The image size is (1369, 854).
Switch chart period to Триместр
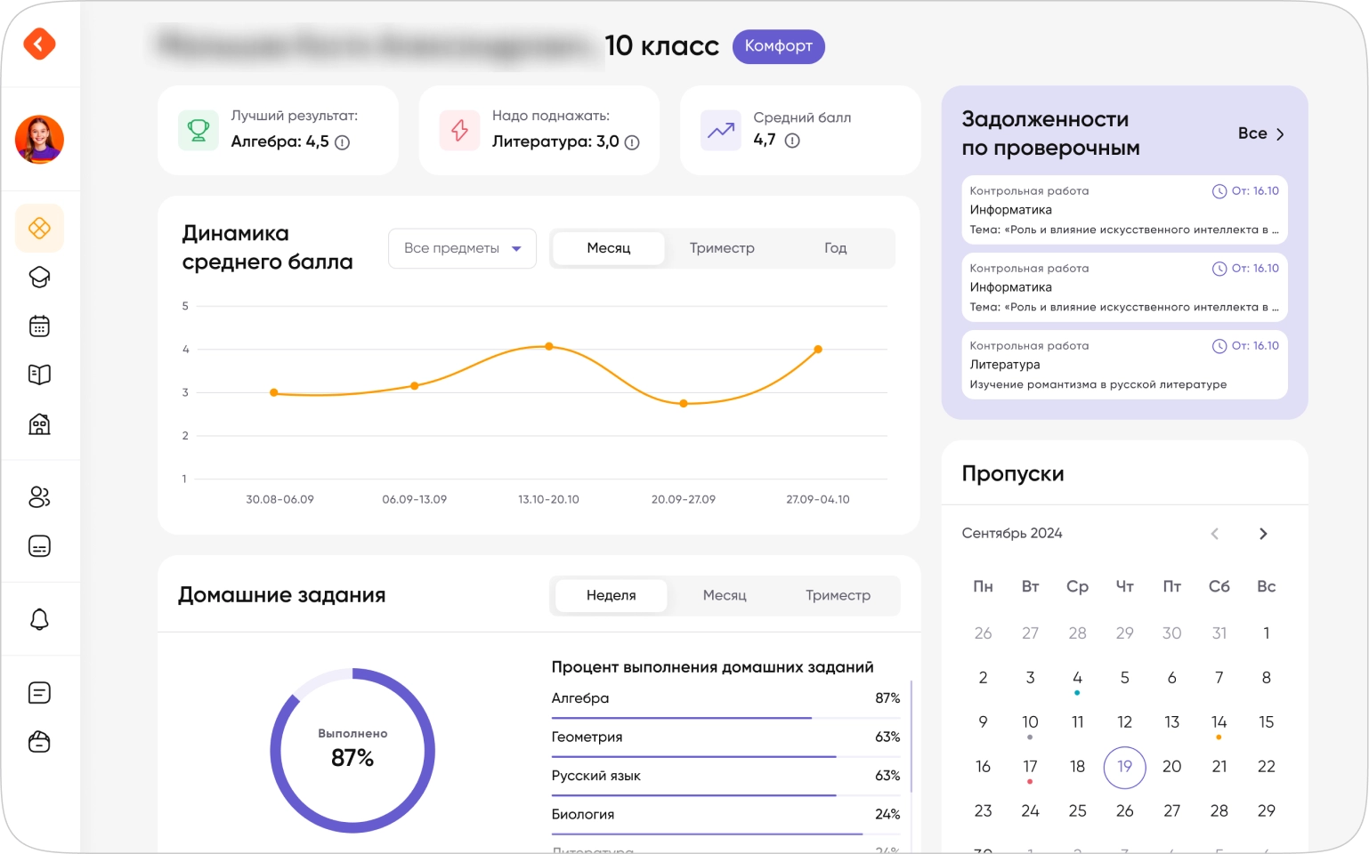[x=721, y=248]
